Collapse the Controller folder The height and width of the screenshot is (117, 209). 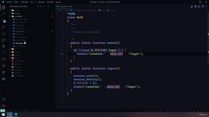[18, 16]
